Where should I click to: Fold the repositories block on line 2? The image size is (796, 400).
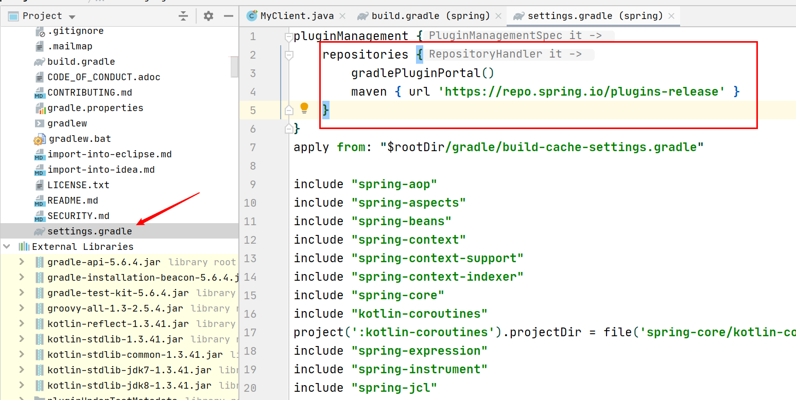click(x=289, y=55)
